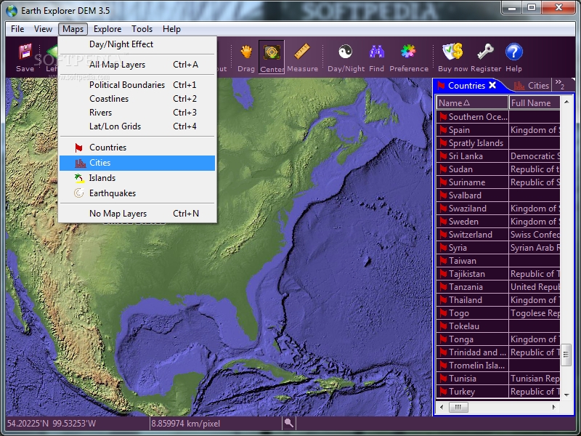Select Sudan in countries list

[498, 169]
